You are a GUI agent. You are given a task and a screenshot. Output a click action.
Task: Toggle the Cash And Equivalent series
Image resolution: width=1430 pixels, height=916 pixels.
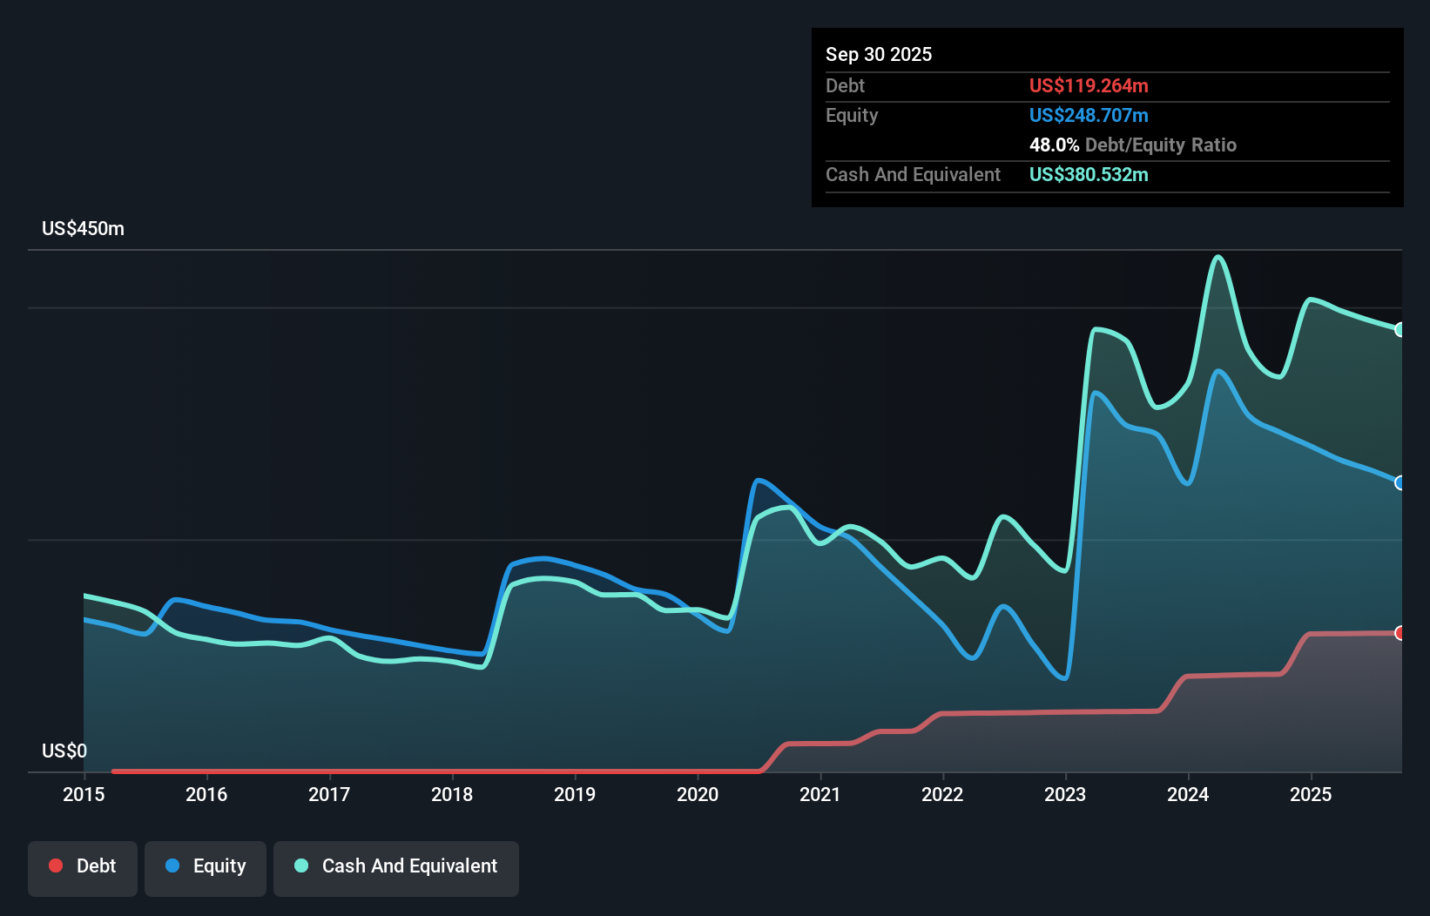[x=396, y=868]
